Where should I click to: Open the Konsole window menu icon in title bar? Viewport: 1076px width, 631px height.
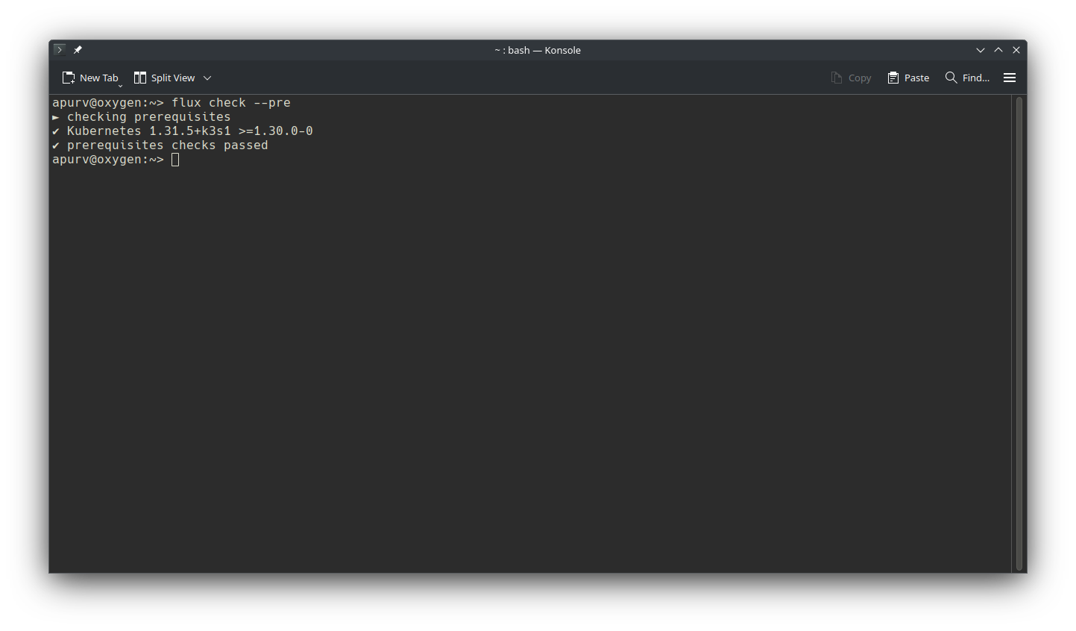coord(60,50)
